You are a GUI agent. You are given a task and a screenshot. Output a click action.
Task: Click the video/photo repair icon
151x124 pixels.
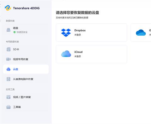(x=8, y=97)
